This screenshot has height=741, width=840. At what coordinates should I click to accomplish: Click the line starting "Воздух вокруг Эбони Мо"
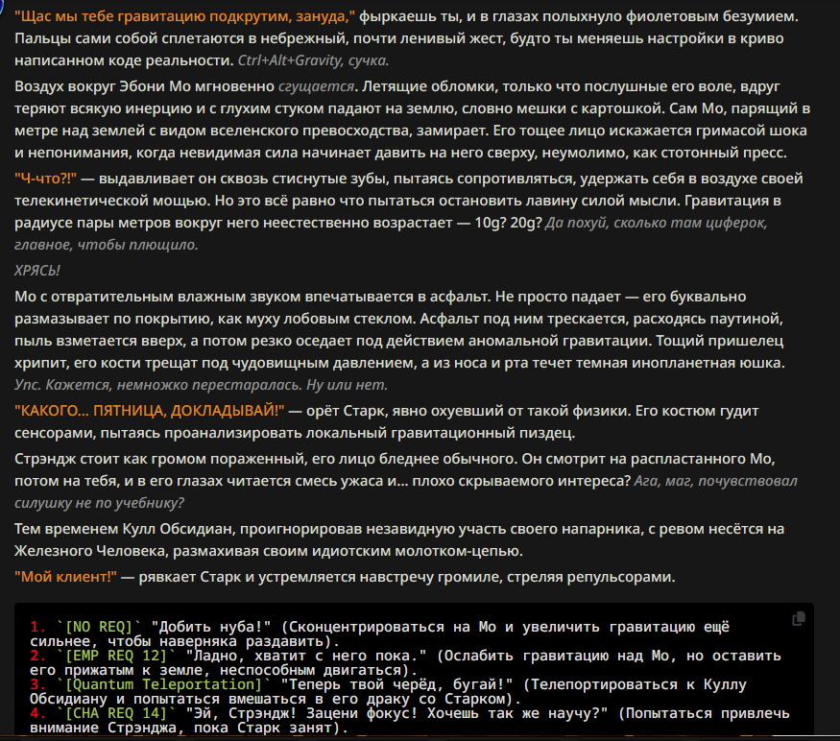point(397,86)
